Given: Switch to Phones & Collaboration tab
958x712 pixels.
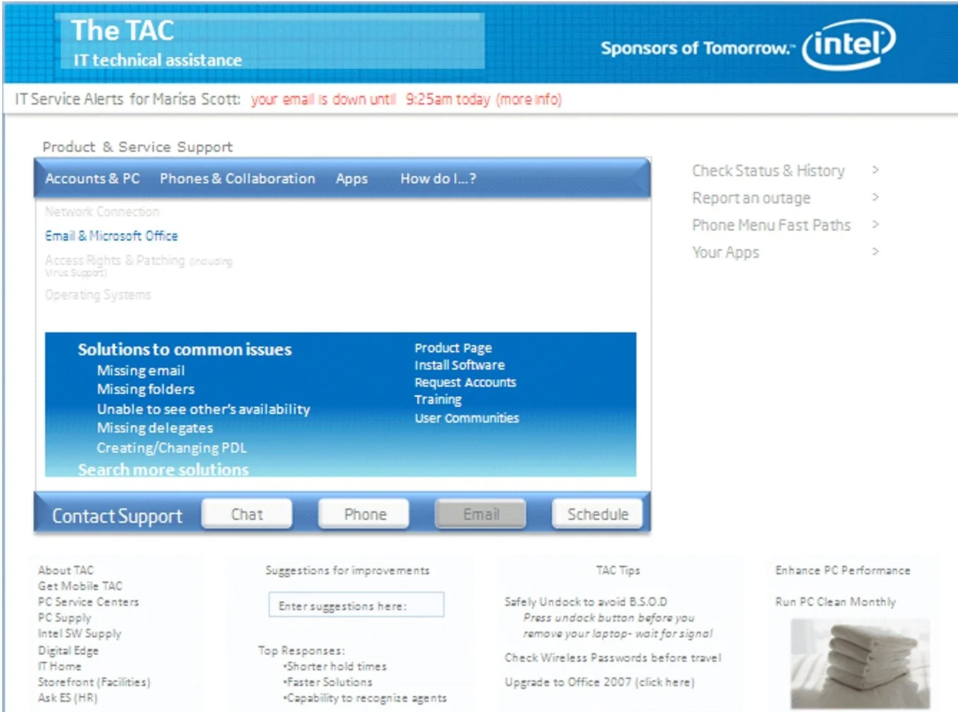Looking at the screenshot, I should tap(237, 179).
